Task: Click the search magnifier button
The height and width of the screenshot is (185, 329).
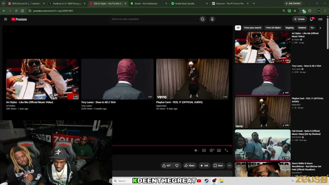Action: point(203,19)
